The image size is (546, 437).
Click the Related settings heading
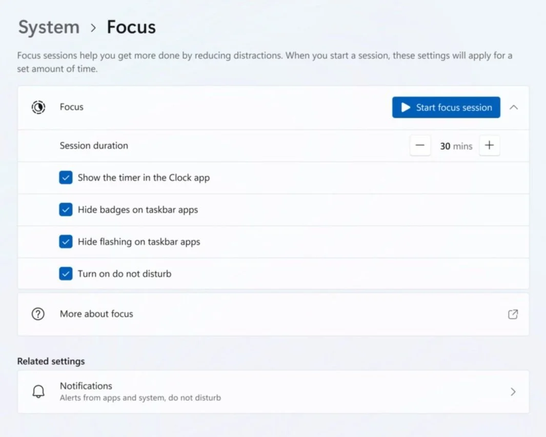coord(51,362)
